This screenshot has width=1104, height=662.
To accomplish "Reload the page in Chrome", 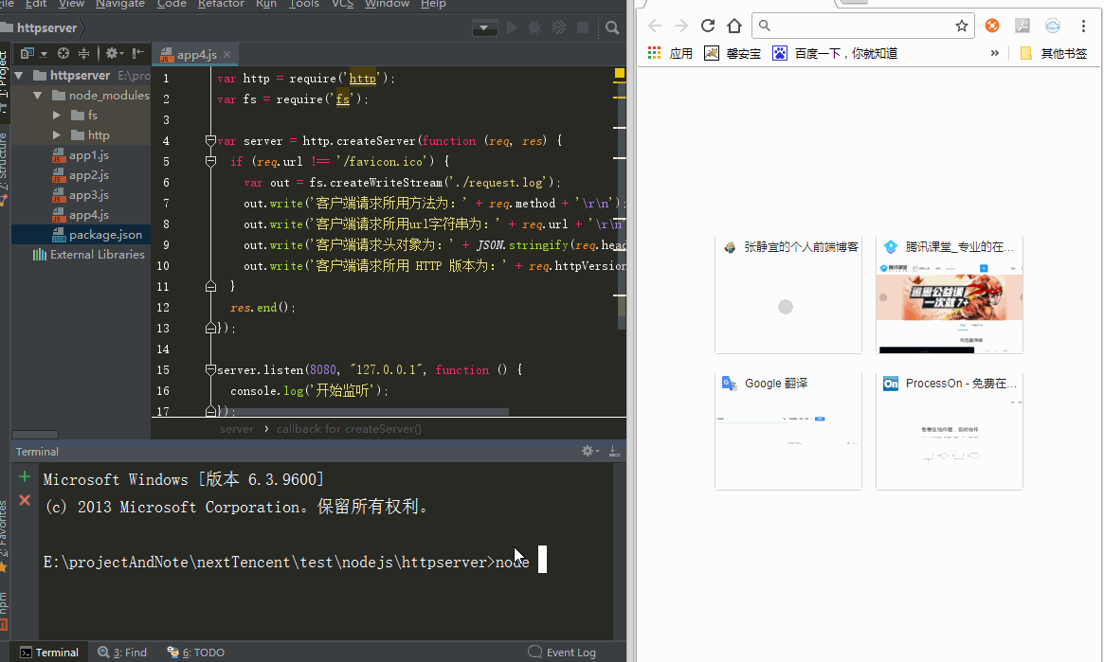I will 708,26.
